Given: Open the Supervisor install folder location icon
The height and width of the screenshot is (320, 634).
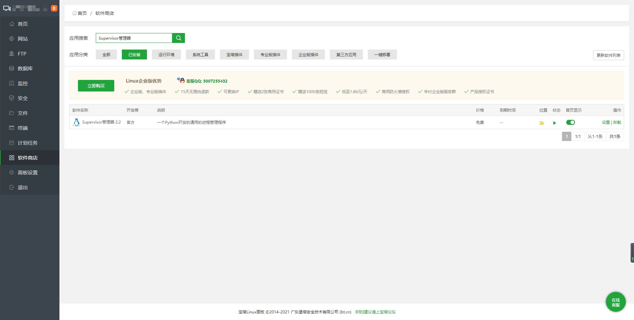Looking at the screenshot, I should click(542, 123).
